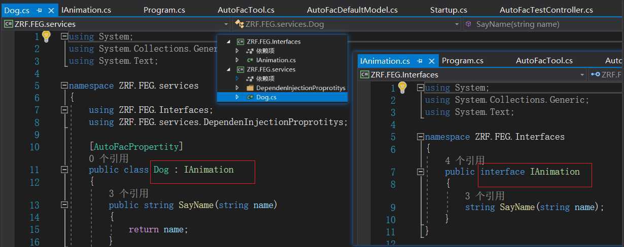624x247 pixels.
Task: Click the class icon beside ZRF.FEG.services.Dog
Action: [x=238, y=24]
